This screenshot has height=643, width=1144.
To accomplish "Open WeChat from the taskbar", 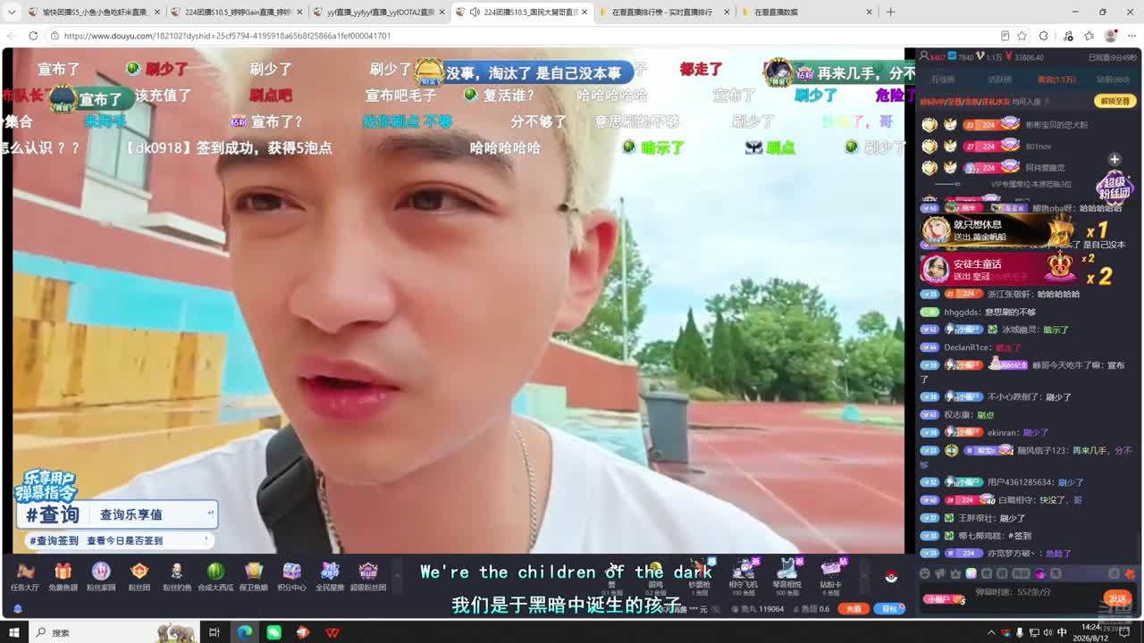I will pos(273,632).
